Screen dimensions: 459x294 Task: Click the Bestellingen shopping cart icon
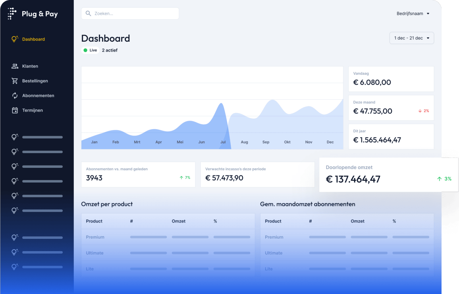click(x=14, y=81)
